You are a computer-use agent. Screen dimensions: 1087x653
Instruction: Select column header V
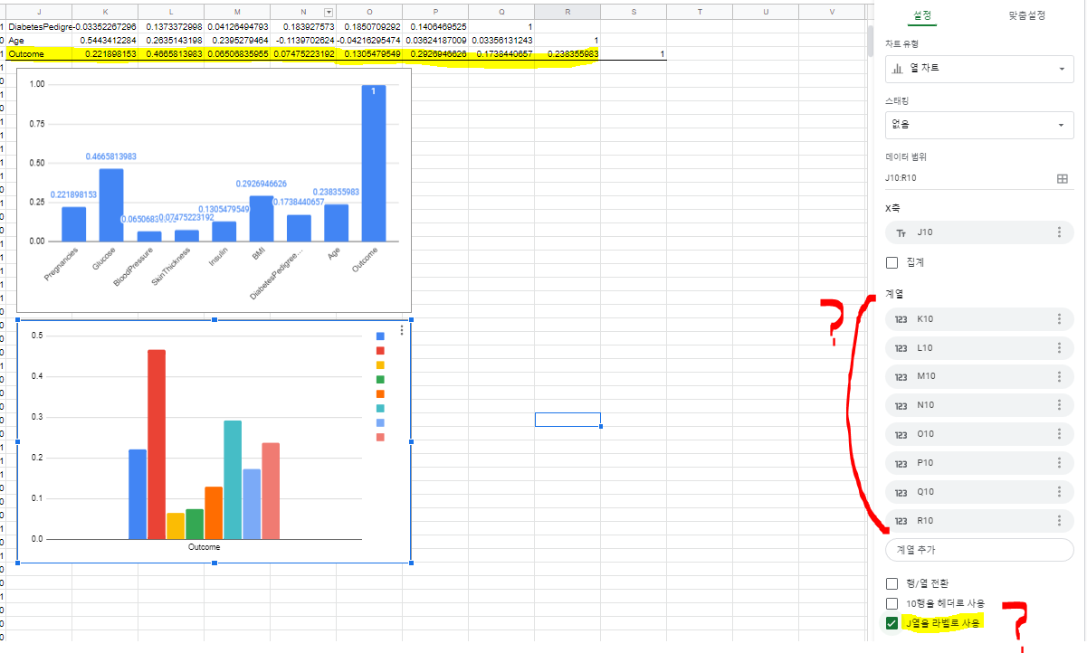click(832, 12)
